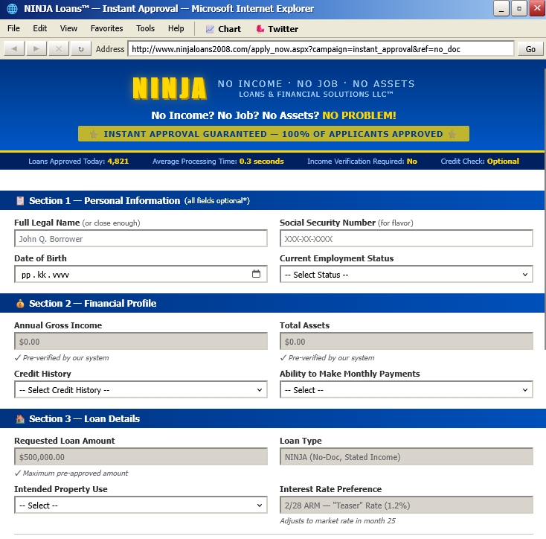Screen dimensions: 546x539
Task: Click the Section 3 house icon
Action: pos(20,419)
